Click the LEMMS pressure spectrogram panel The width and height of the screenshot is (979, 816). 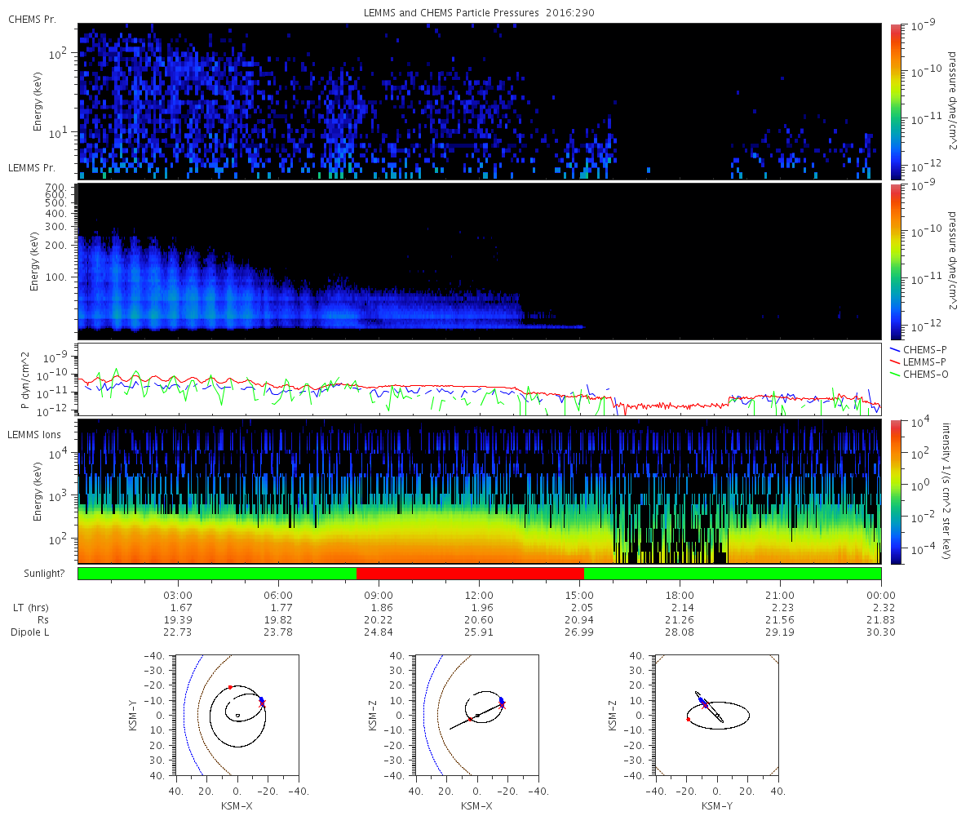point(480,261)
